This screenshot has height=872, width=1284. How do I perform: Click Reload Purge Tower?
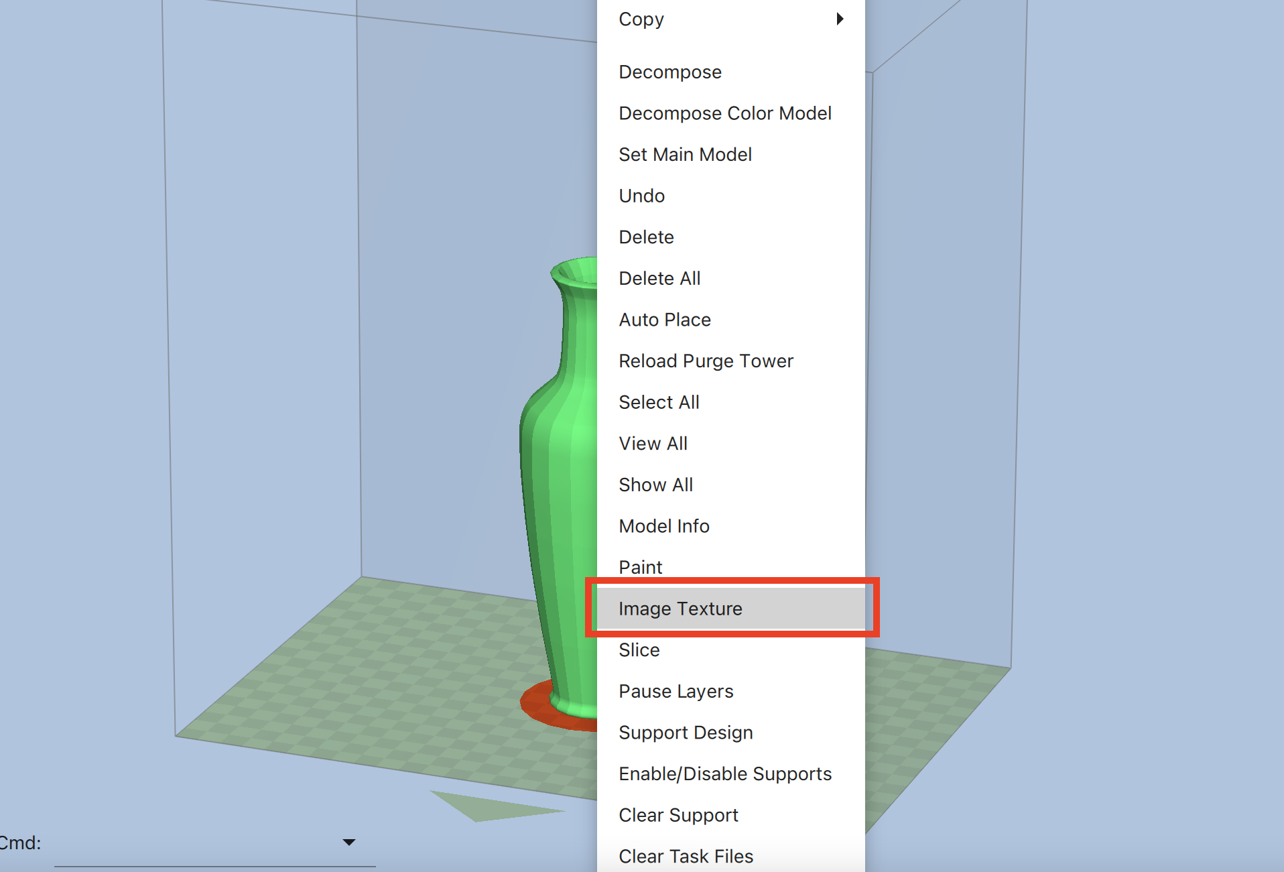coord(730,361)
